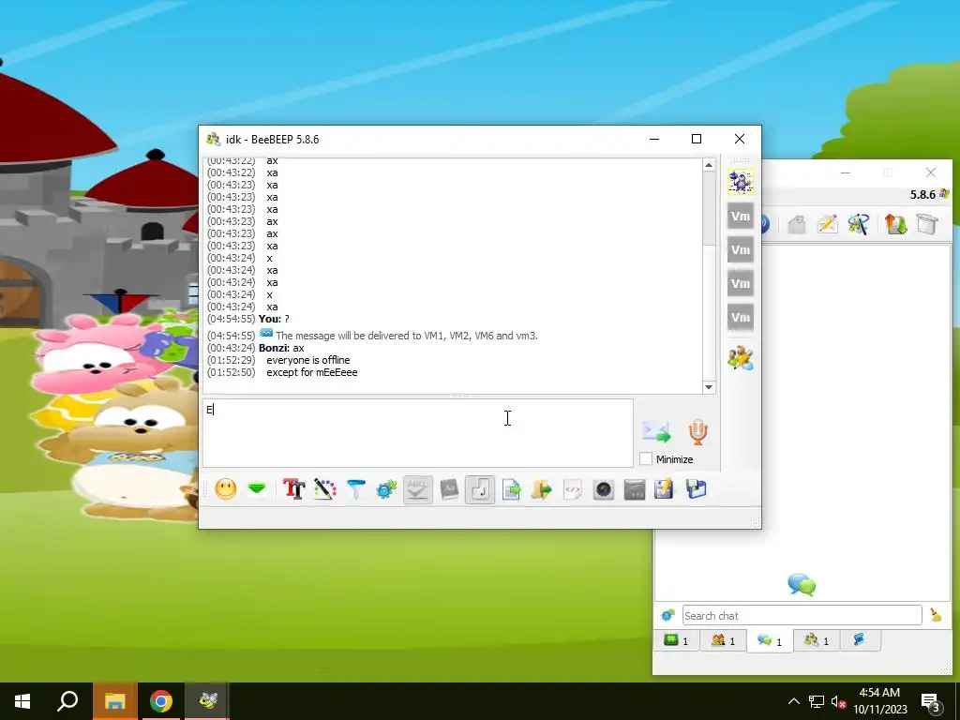Click the 'Bonzi: ax' message line
The height and width of the screenshot is (720, 960).
281,348
